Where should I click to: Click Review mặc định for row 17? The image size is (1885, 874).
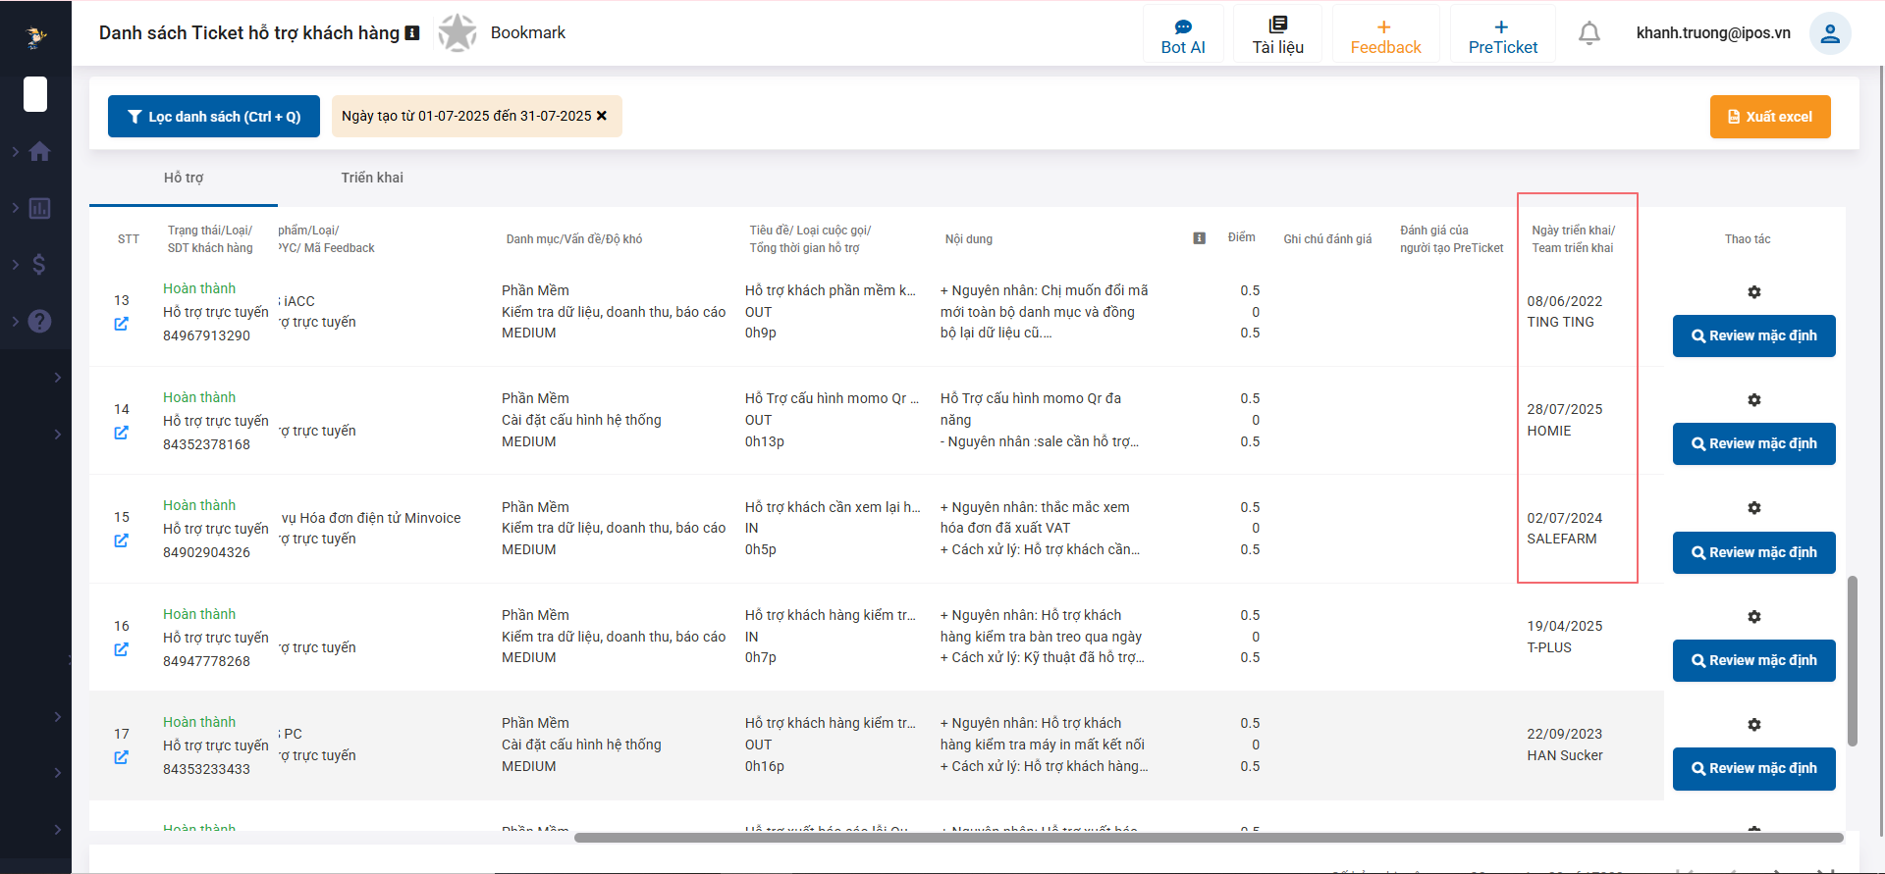(x=1754, y=768)
